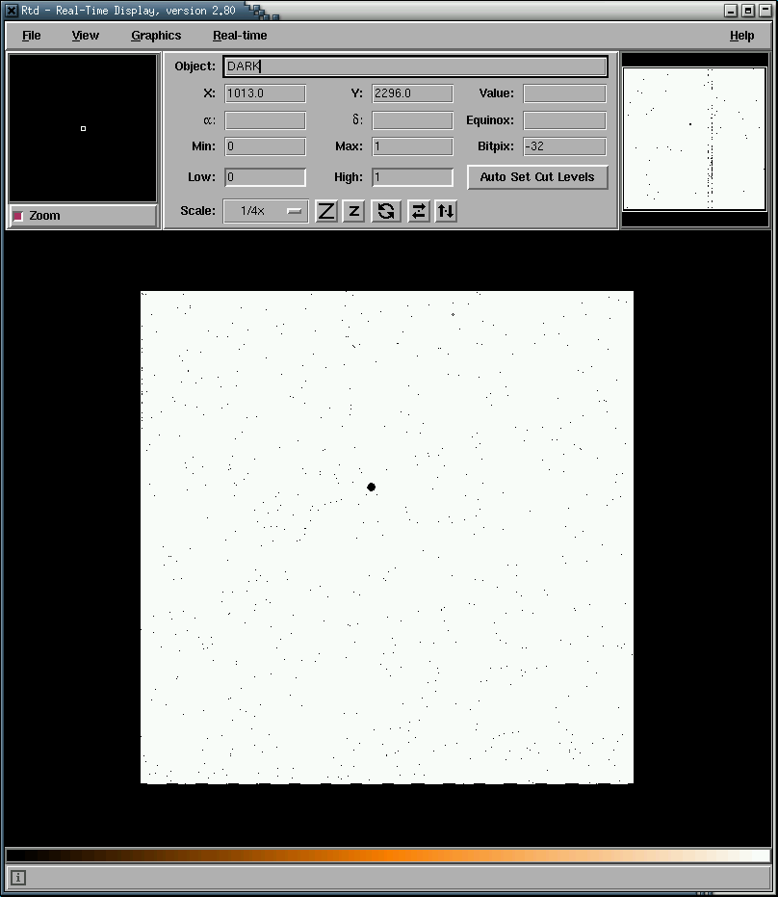Click the Low cut level field
Viewport: 778px width, 897px height.
(x=265, y=177)
